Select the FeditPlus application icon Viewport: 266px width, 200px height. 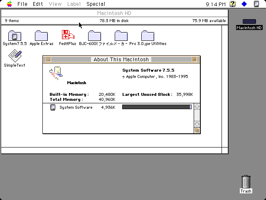(68, 35)
